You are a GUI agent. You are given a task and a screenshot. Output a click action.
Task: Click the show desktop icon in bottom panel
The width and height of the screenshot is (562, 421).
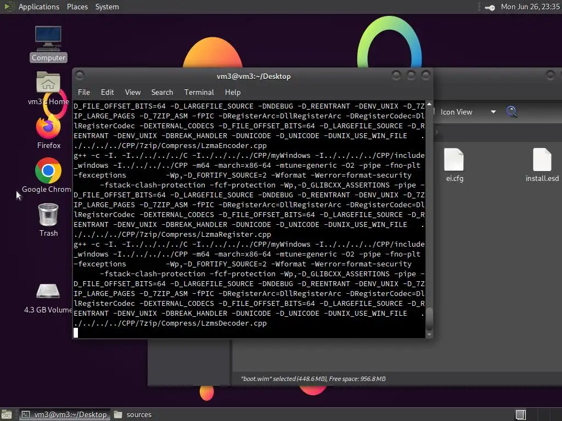pos(7,414)
